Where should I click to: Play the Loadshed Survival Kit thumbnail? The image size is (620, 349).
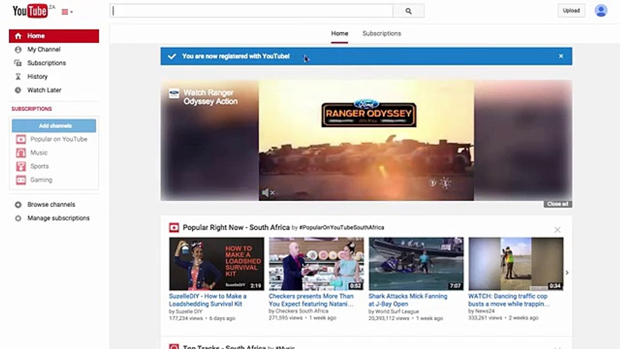tap(217, 264)
